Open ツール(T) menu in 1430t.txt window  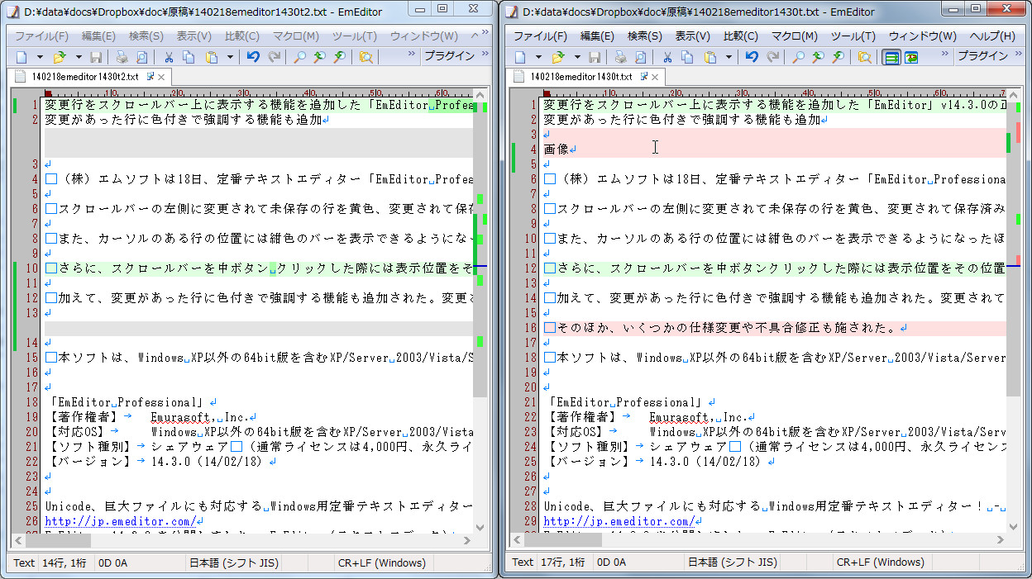[x=853, y=36]
